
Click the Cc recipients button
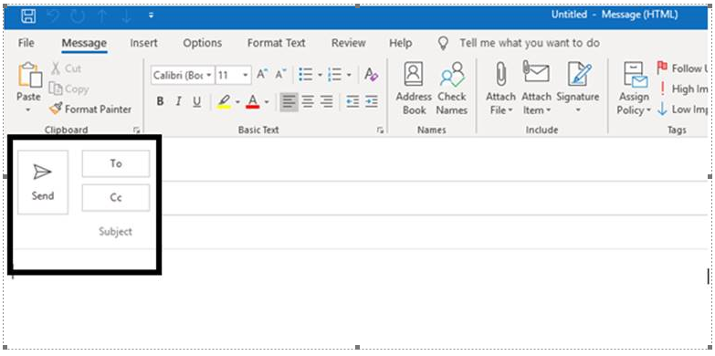(x=116, y=198)
